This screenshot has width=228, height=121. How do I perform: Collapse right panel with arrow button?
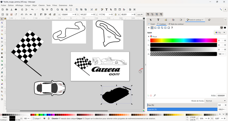[x=225, y=9]
